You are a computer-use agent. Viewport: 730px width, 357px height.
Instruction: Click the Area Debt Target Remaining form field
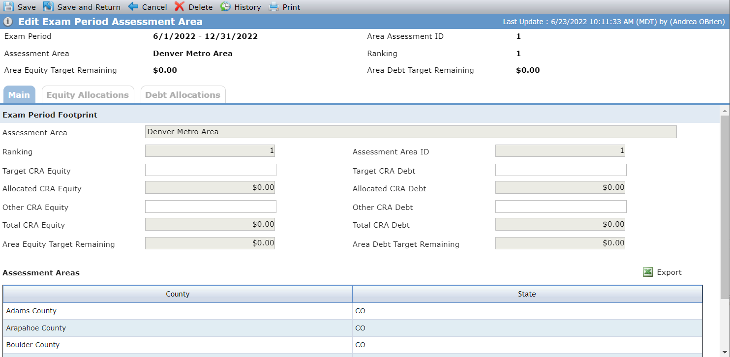coord(560,243)
